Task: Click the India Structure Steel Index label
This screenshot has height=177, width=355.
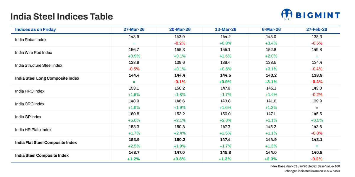Action: 38,65
